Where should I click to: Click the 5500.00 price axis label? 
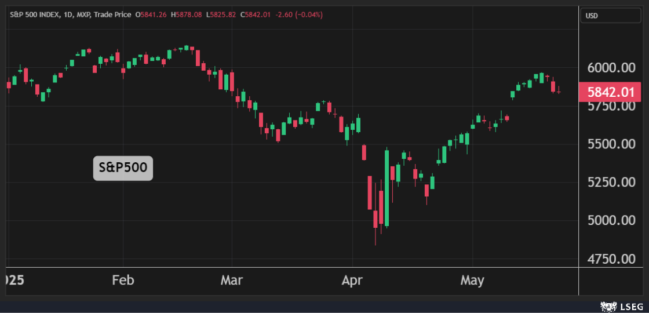610,144
